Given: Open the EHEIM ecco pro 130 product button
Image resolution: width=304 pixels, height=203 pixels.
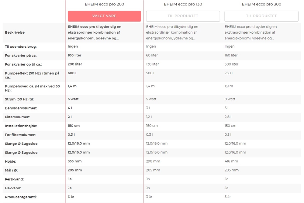Looking at the screenshot, I should pyautogui.click(x=183, y=16).
